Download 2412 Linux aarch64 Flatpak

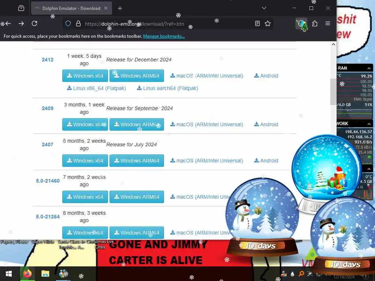167,88
